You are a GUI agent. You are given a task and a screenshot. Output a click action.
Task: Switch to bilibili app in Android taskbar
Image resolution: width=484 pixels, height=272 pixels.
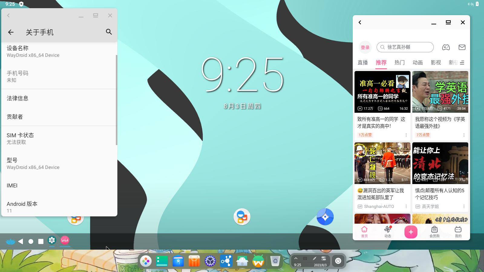(65, 240)
